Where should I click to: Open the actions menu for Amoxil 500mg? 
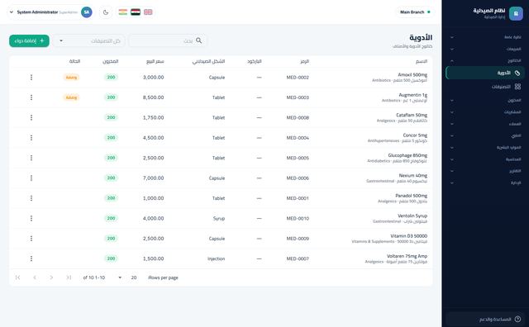pyautogui.click(x=31, y=77)
